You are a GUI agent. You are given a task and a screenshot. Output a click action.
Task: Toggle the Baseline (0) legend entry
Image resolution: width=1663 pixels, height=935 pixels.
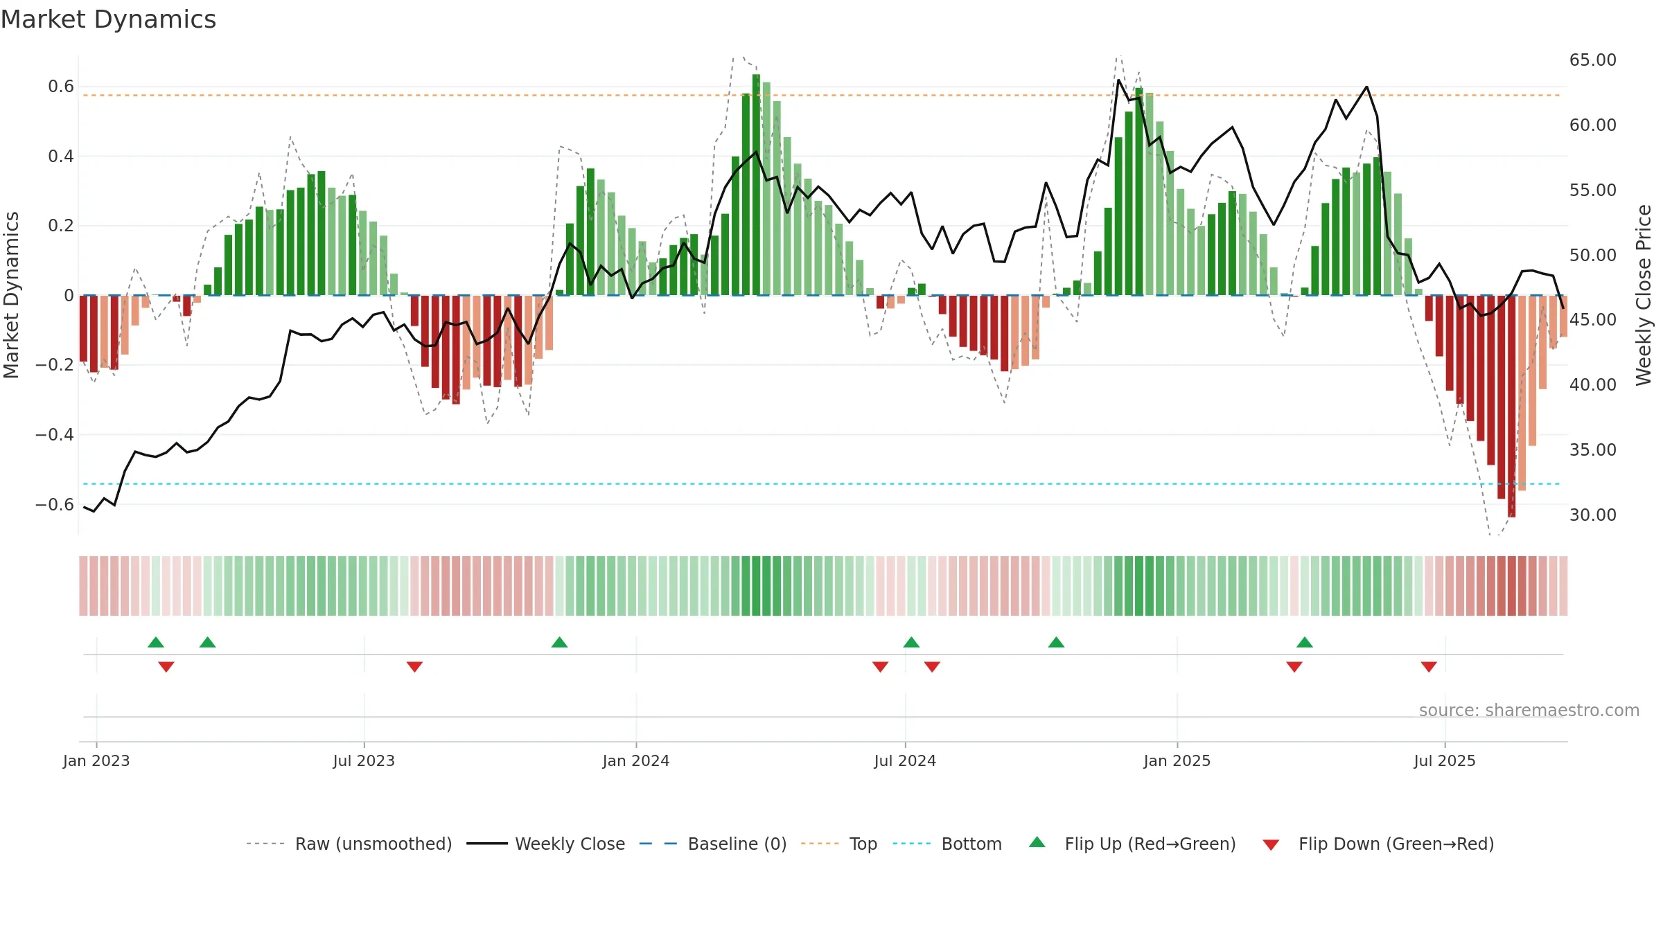737,844
